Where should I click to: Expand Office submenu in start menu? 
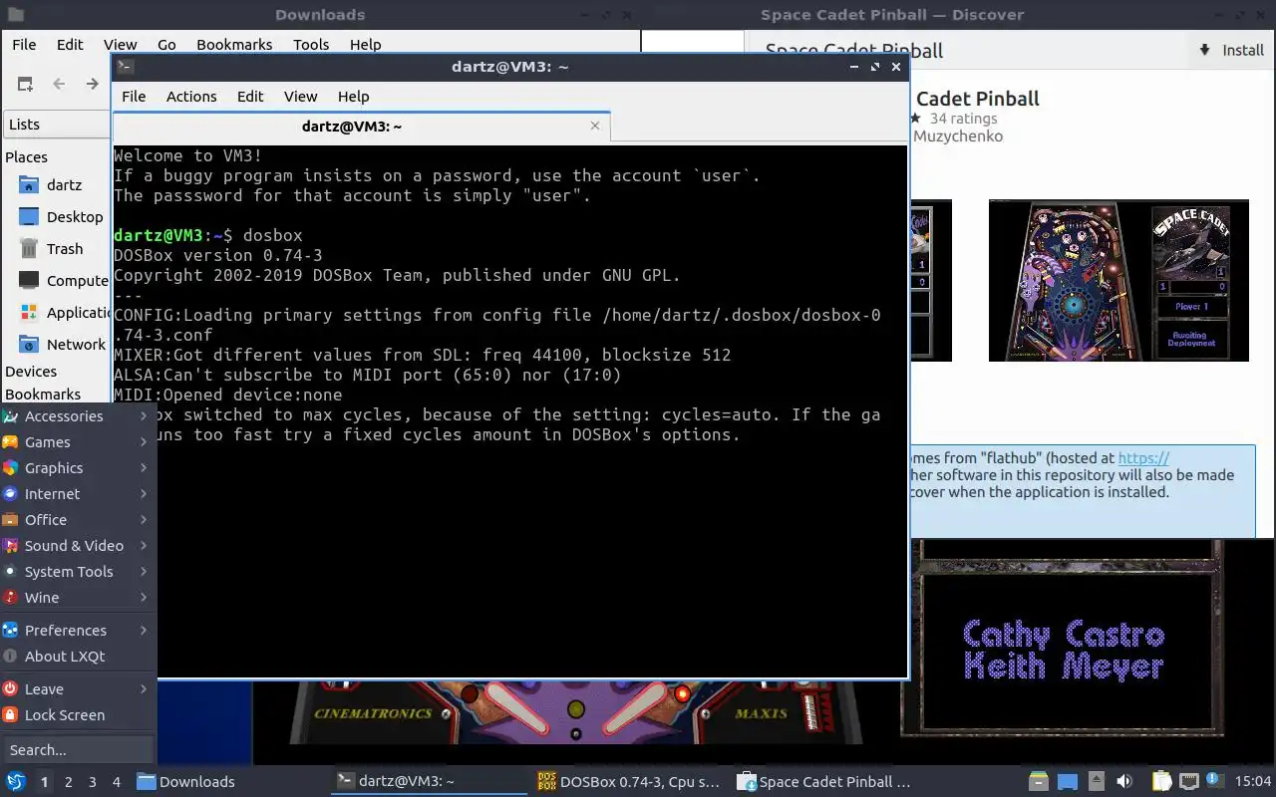click(x=78, y=520)
